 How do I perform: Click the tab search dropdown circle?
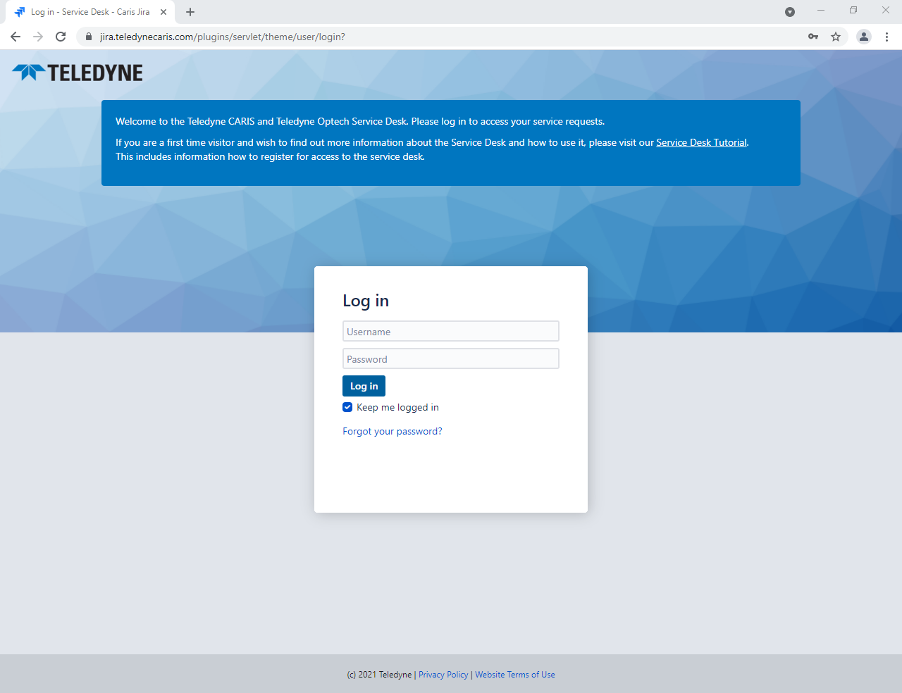click(790, 12)
